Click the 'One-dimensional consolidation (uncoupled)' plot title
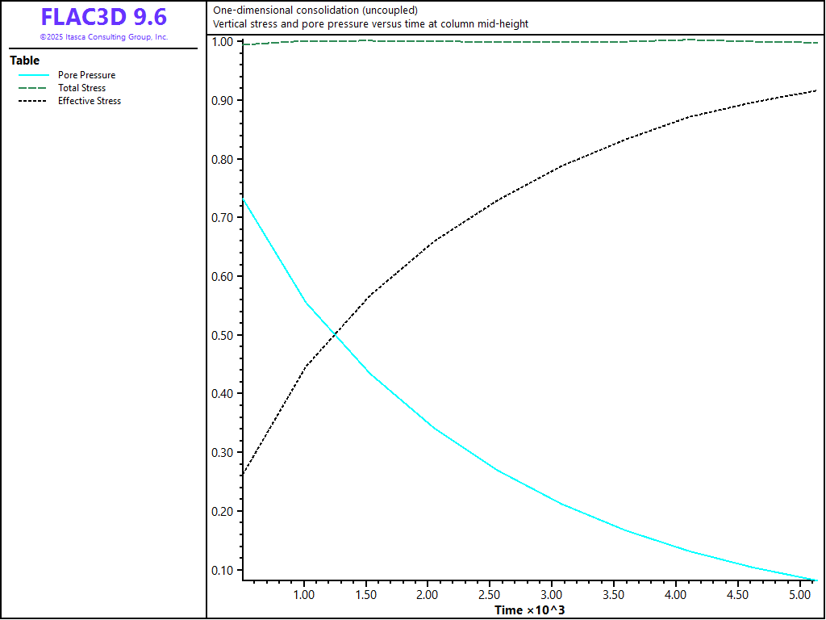 click(x=315, y=10)
